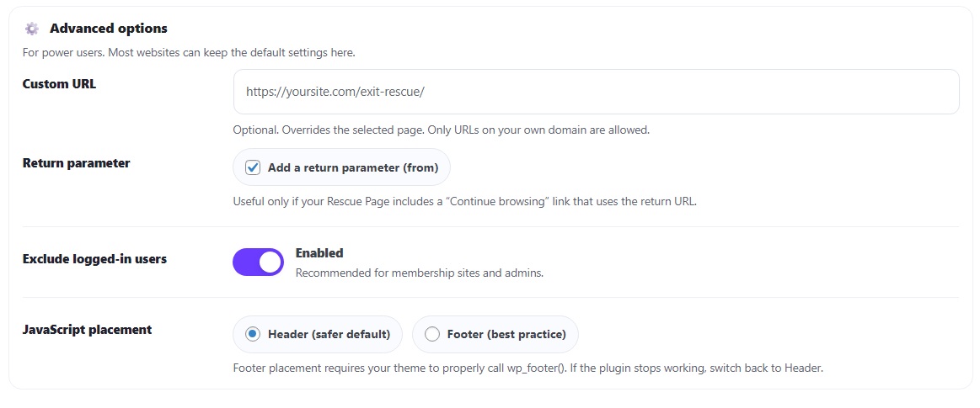Click the Advanced options gear icon
Screen dimensions: 980x408
coord(32,29)
